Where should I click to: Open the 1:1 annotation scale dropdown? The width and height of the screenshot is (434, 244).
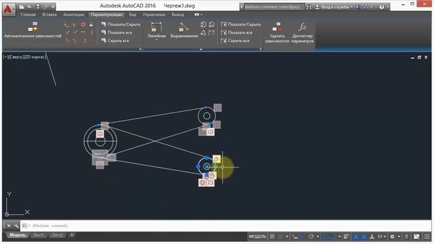pyautogui.click(x=382, y=237)
